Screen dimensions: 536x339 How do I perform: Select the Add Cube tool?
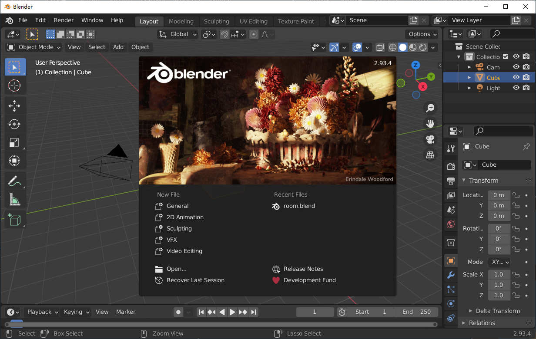click(x=14, y=219)
